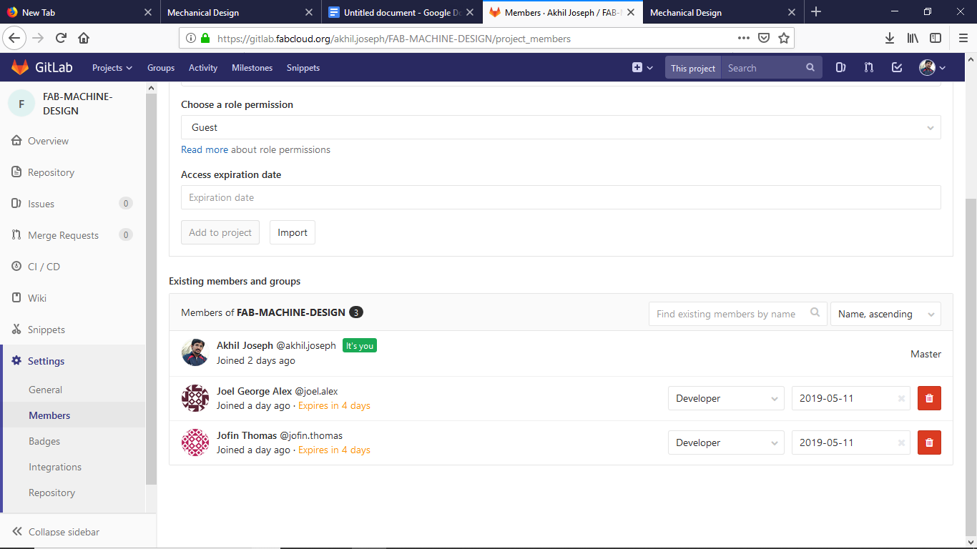
Task: Open the Todos checkmark icon in the navbar
Action: pos(897,68)
